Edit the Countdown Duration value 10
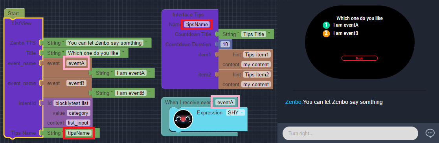 225,44
